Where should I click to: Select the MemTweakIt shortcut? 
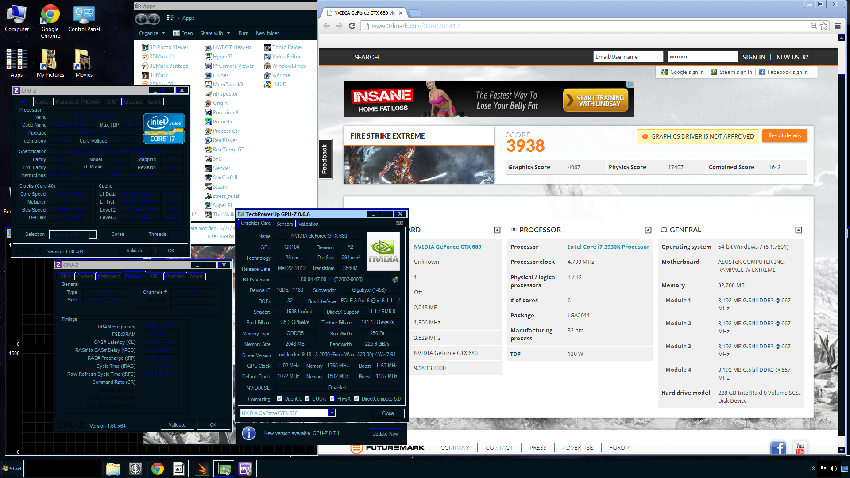[x=224, y=85]
